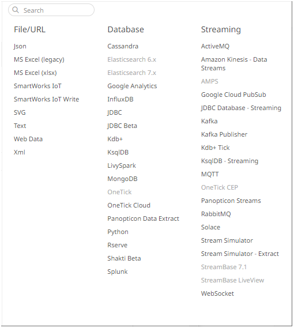Select the MQTT streaming connector
The height and width of the screenshot is (328, 294).
point(210,174)
